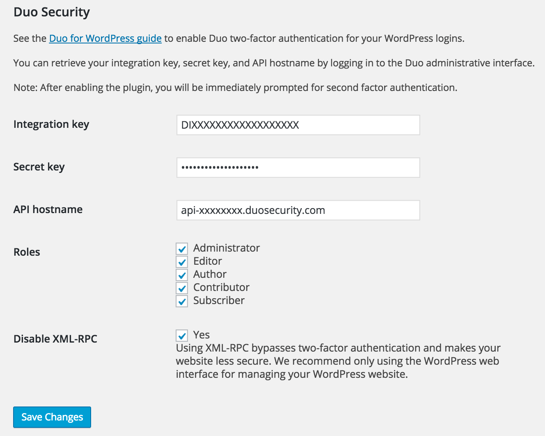This screenshot has height=436, width=545.
Task: Click the Disable XML-RPC label
Action: (55, 338)
